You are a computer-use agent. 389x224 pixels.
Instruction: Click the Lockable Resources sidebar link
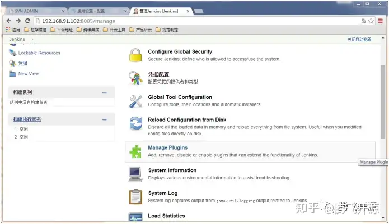point(39,53)
